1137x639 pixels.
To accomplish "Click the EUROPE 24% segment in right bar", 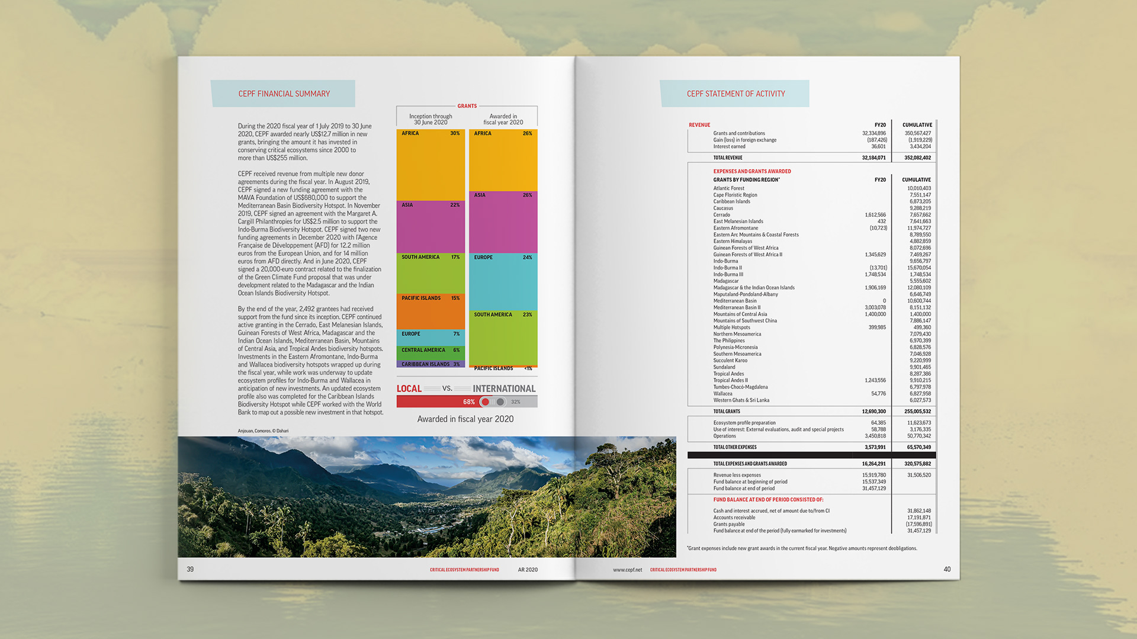I will point(503,281).
